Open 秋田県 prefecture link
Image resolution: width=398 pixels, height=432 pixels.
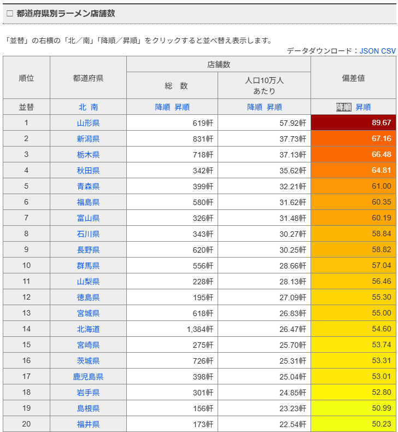[x=88, y=170]
